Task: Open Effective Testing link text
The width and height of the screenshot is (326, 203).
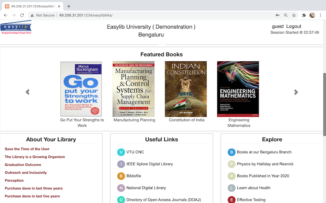Action: point(251,200)
